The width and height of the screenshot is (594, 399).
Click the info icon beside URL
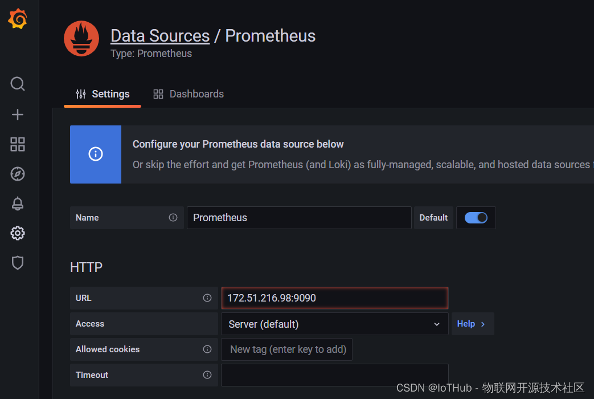pyautogui.click(x=207, y=298)
